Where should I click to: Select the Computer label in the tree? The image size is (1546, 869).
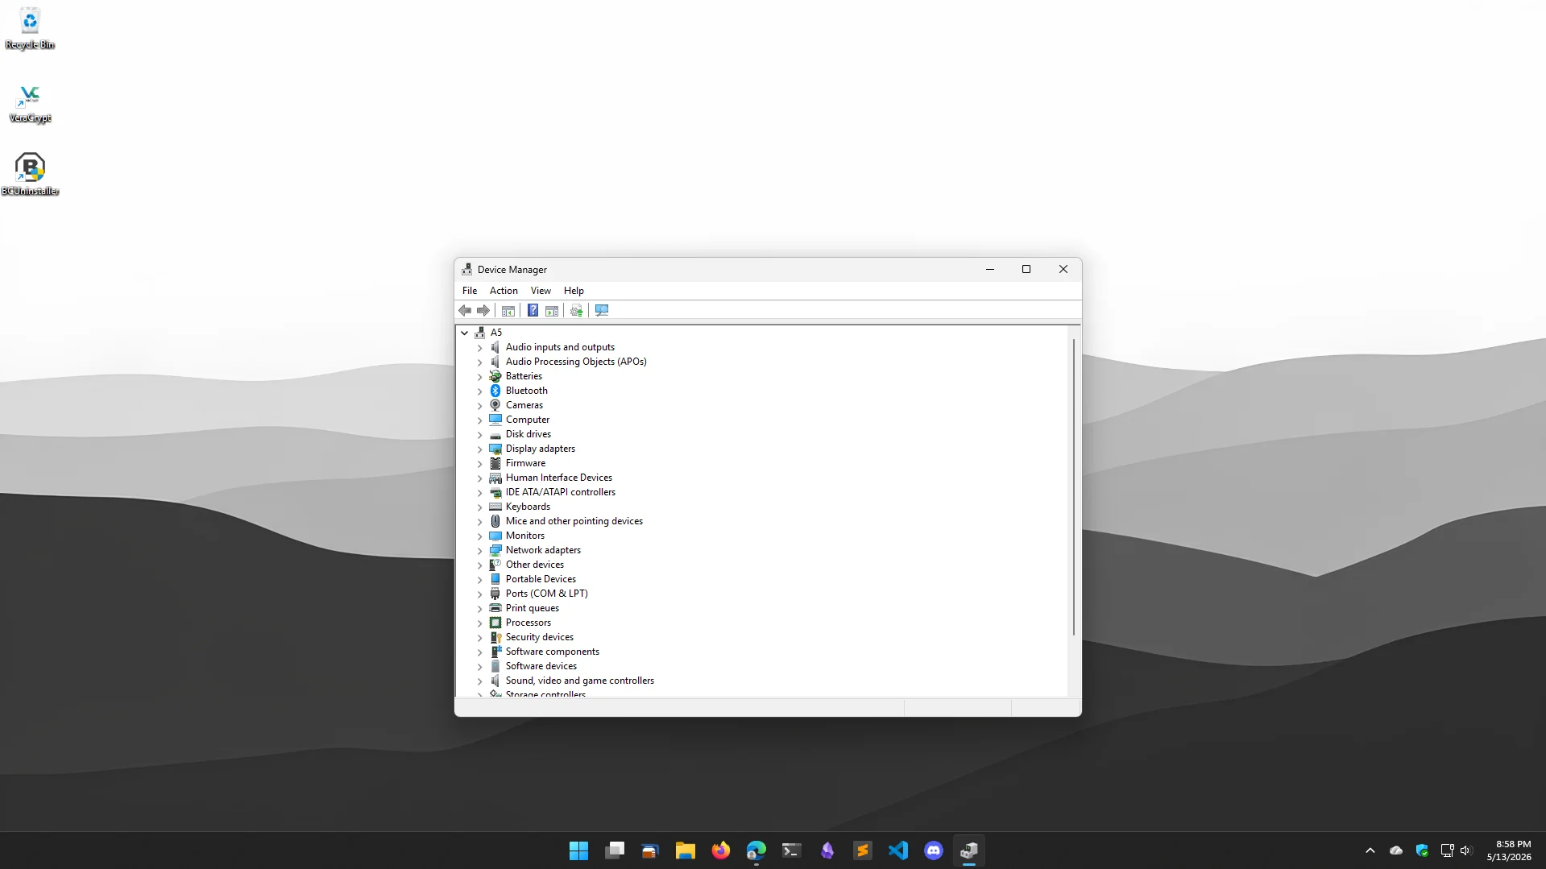[528, 420]
